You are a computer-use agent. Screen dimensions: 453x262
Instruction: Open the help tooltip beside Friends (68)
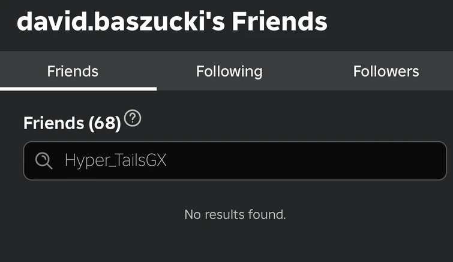(x=133, y=118)
